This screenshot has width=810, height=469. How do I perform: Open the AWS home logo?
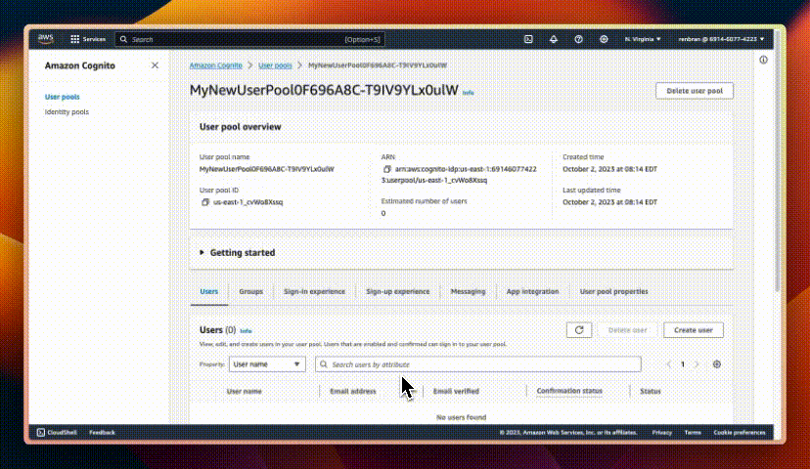[45, 39]
